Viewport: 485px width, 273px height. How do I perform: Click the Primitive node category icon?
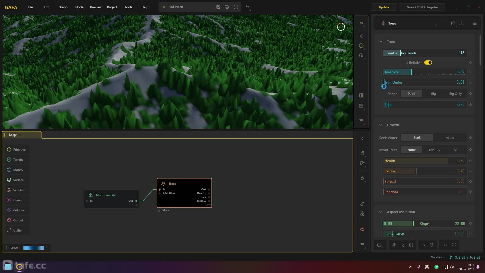point(9,150)
